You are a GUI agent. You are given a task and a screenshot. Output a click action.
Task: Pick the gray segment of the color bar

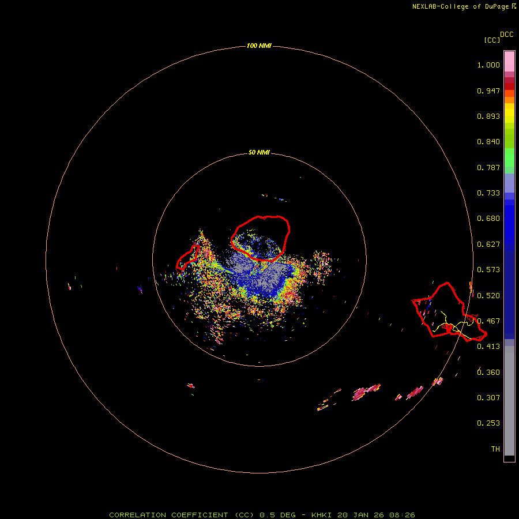point(509,401)
